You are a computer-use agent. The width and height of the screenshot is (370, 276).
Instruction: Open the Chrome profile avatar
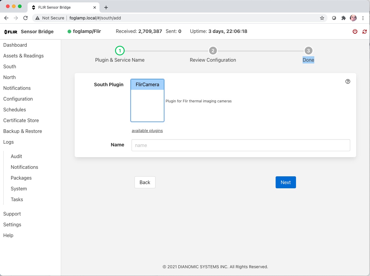(x=353, y=18)
